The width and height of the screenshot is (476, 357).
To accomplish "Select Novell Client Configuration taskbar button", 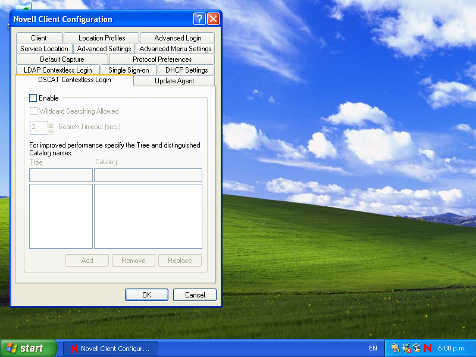I will click(111, 349).
